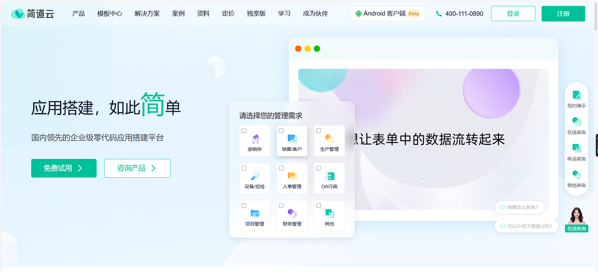Click the OA行政 icon
The image size is (598, 272).
click(x=329, y=176)
